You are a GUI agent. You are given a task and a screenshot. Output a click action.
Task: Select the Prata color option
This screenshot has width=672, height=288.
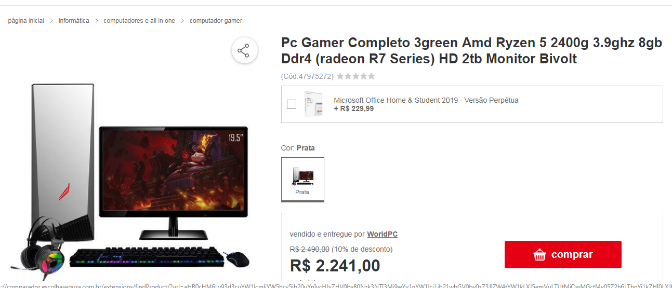coord(302,180)
